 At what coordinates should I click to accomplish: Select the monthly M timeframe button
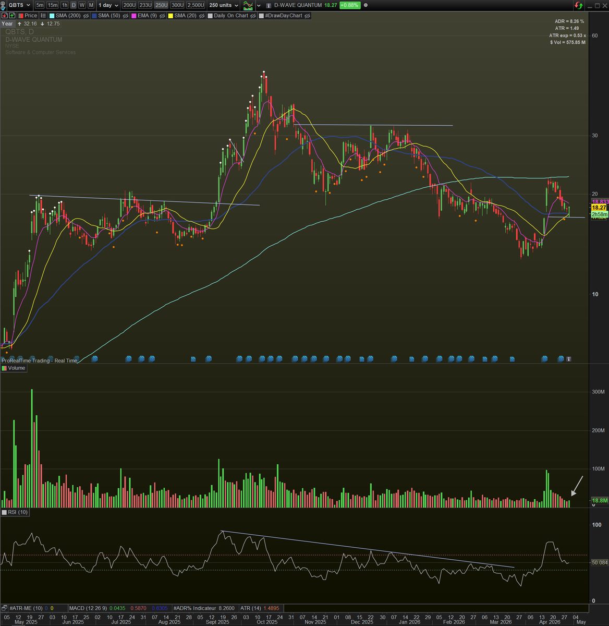[x=91, y=5]
